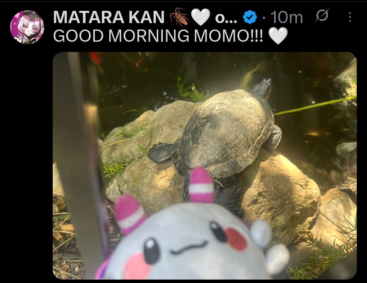Viewport: 367px width, 283px height.
Task: Open the attached turtle photo
Action: coord(205,166)
